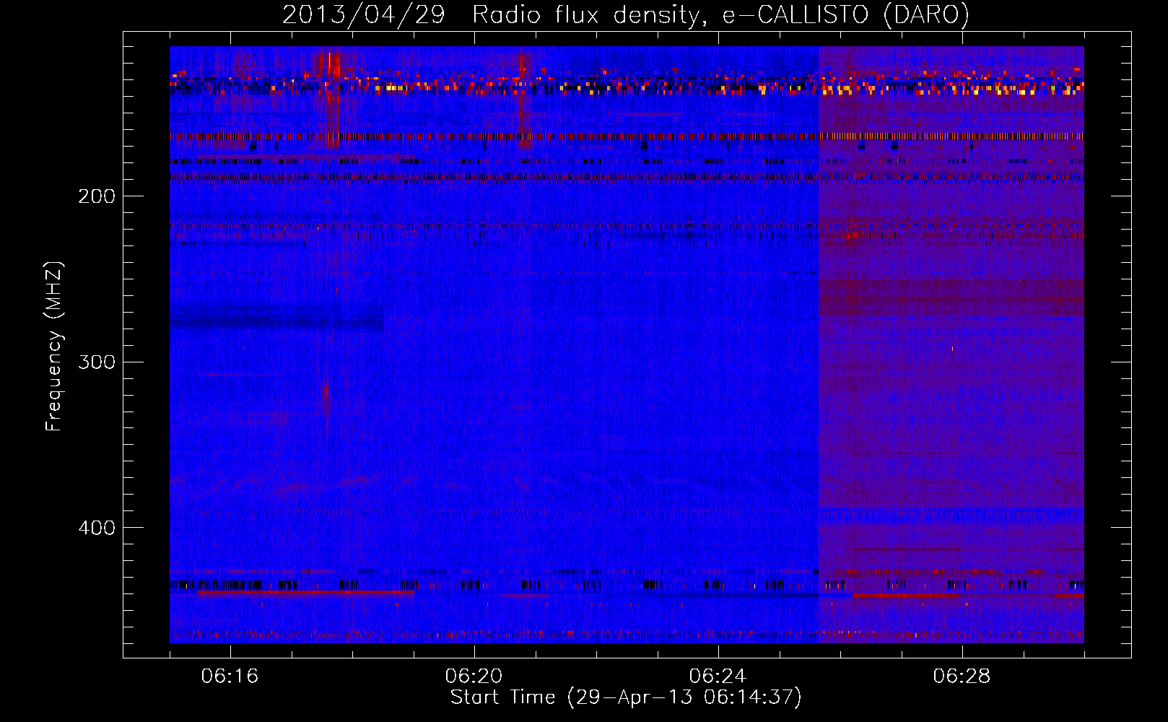This screenshot has width=1168, height=722.
Task: Click the 06:24 time tick label
Action: (x=718, y=677)
